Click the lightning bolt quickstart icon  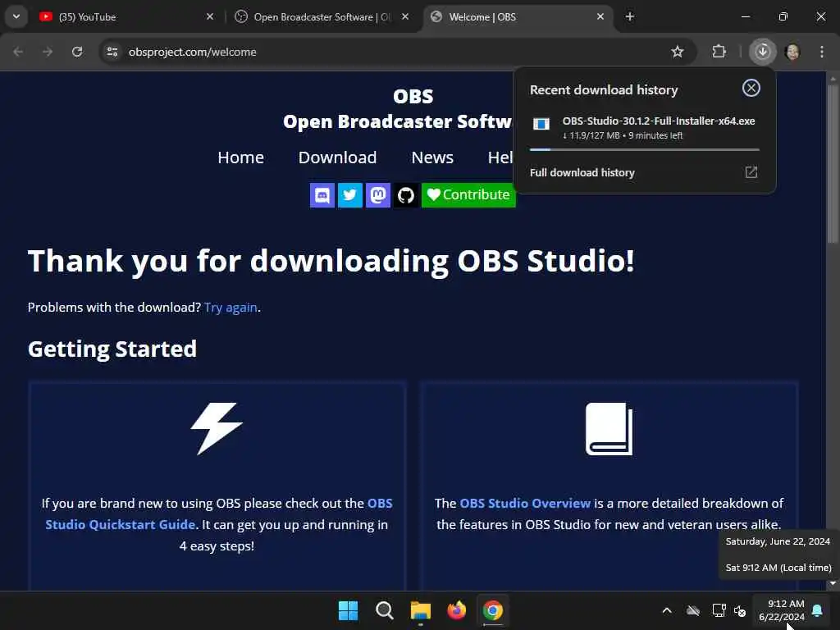pos(217,428)
